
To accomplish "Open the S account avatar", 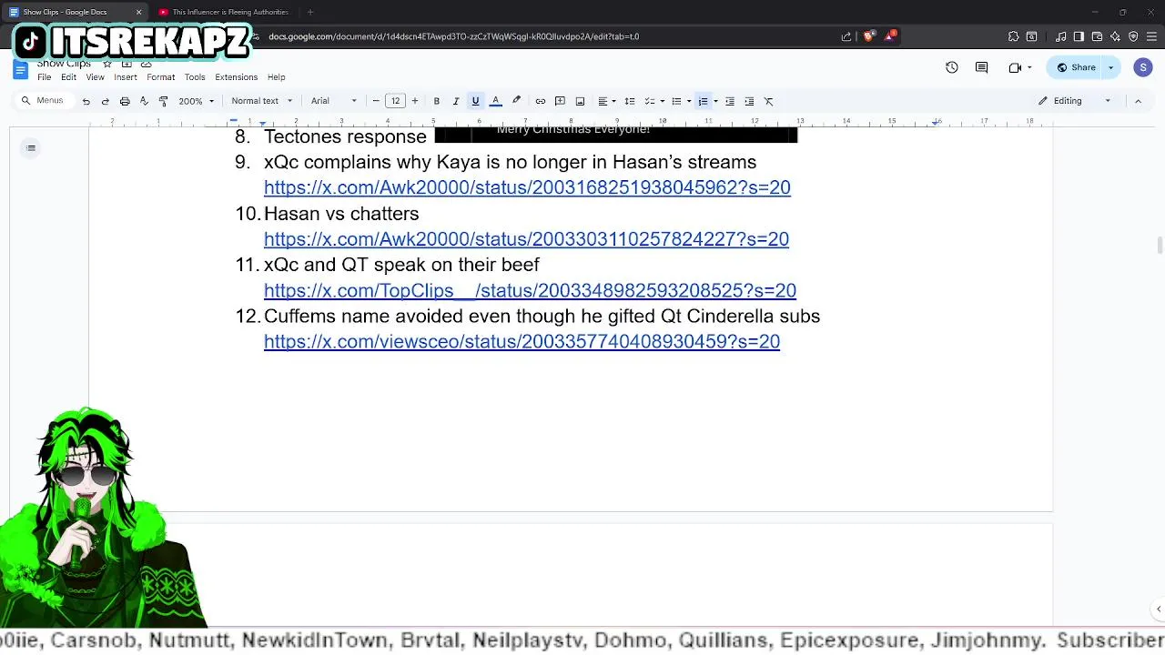I will (1143, 67).
